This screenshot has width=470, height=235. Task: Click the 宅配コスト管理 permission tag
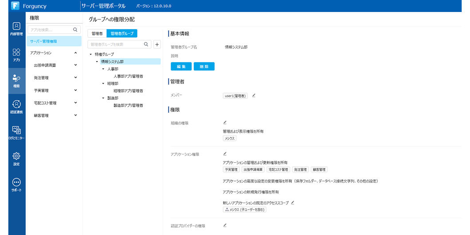[278, 170]
